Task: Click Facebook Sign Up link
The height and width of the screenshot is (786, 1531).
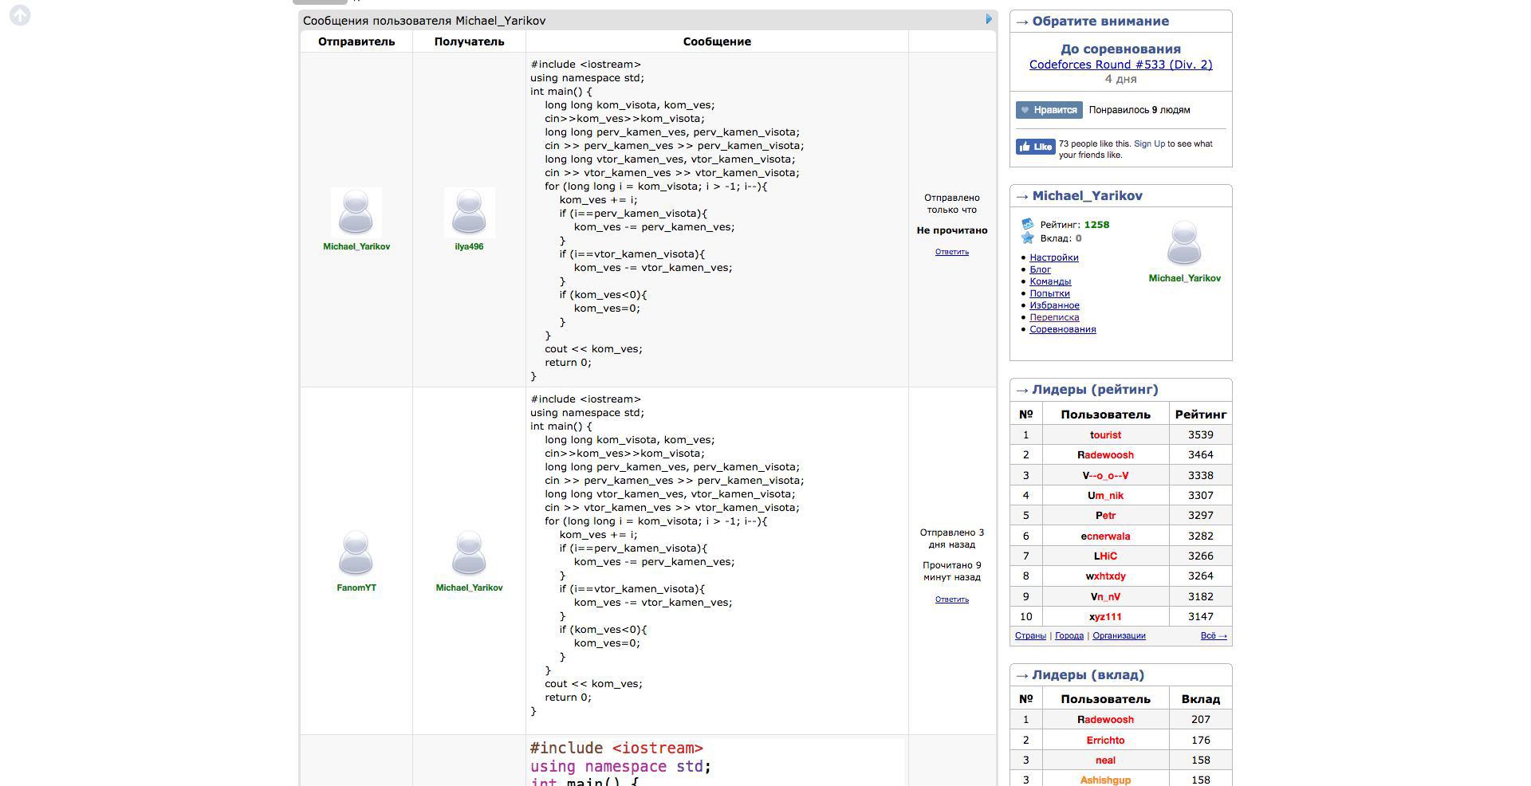Action: point(1149,144)
